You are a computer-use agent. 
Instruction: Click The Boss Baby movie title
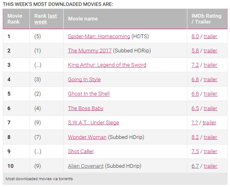click(x=86, y=108)
